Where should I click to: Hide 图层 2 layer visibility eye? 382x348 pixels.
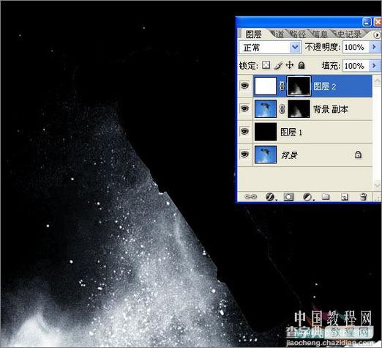coord(245,86)
